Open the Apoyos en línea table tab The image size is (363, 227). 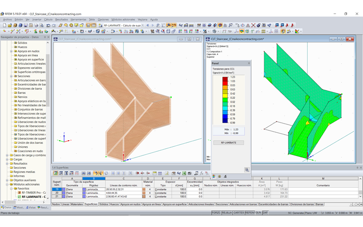coord(151,204)
